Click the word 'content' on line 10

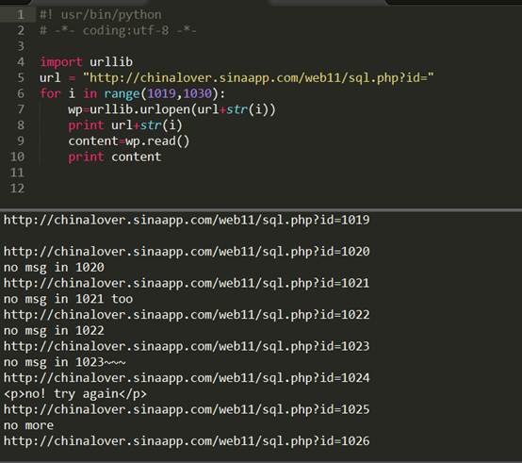[137, 157]
